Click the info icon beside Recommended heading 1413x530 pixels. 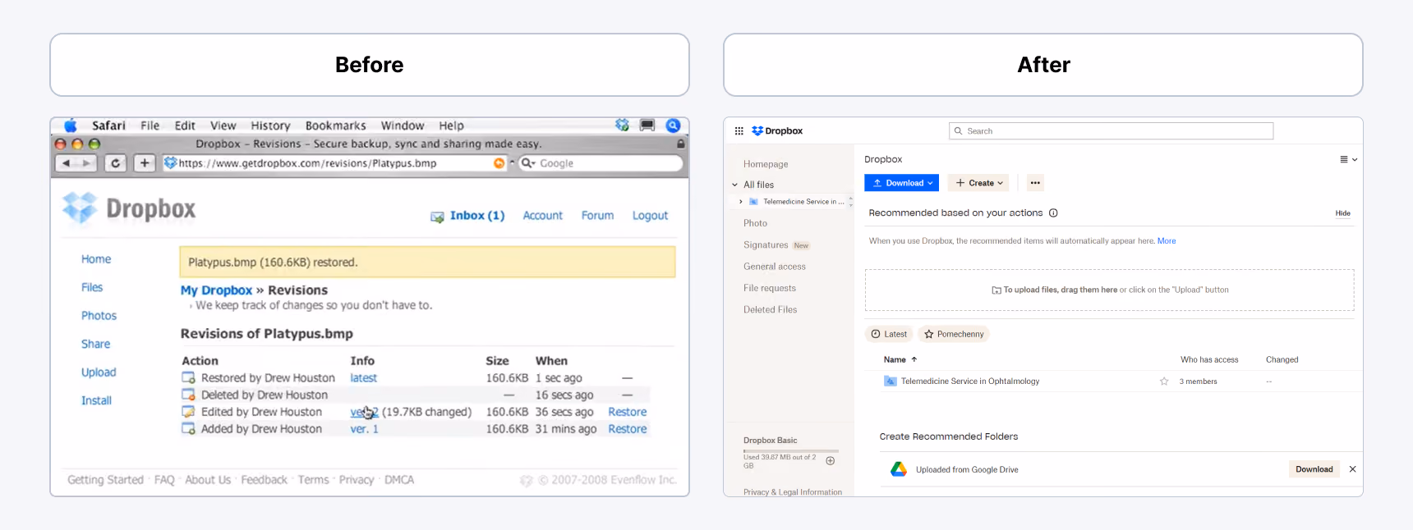click(x=1053, y=213)
